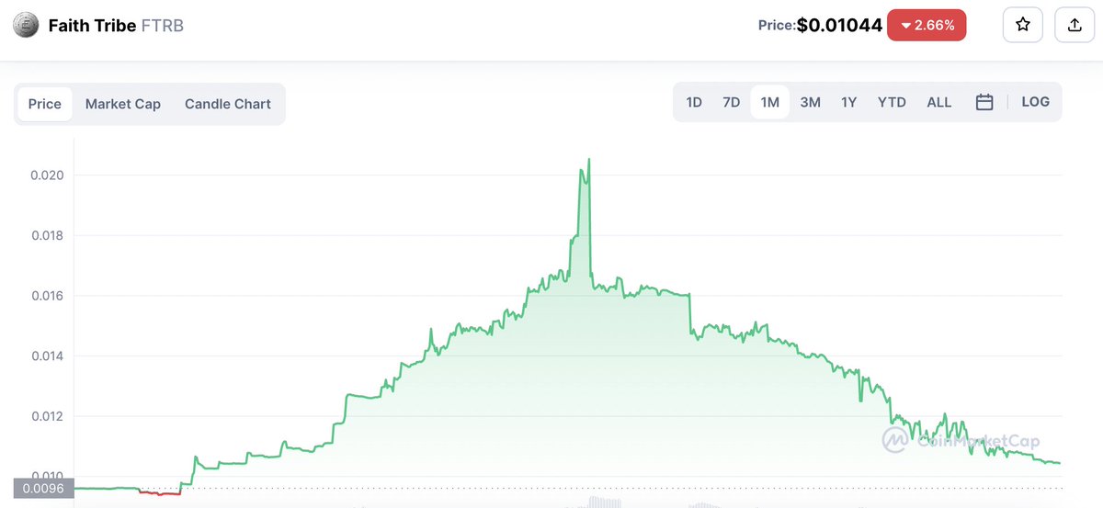Select the 1M time range
The width and height of the screenshot is (1103, 508).
[770, 102]
